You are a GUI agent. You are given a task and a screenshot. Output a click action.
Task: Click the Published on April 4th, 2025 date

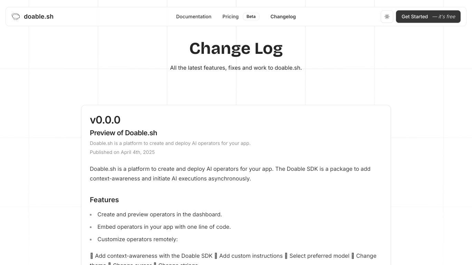coord(122,152)
